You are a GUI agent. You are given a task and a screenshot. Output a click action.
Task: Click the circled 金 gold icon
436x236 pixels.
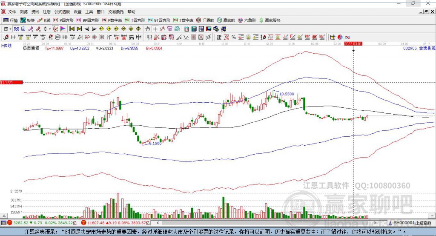(x=248, y=37)
